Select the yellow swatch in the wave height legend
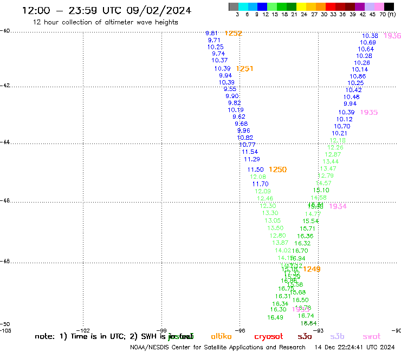 point(301,6)
